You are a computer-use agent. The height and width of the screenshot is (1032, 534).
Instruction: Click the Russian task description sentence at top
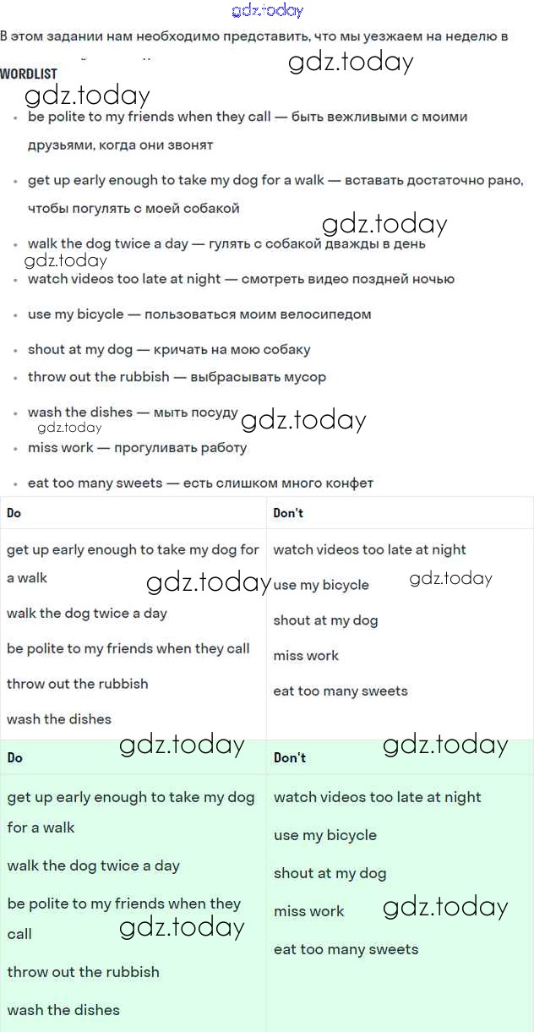click(253, 36)
